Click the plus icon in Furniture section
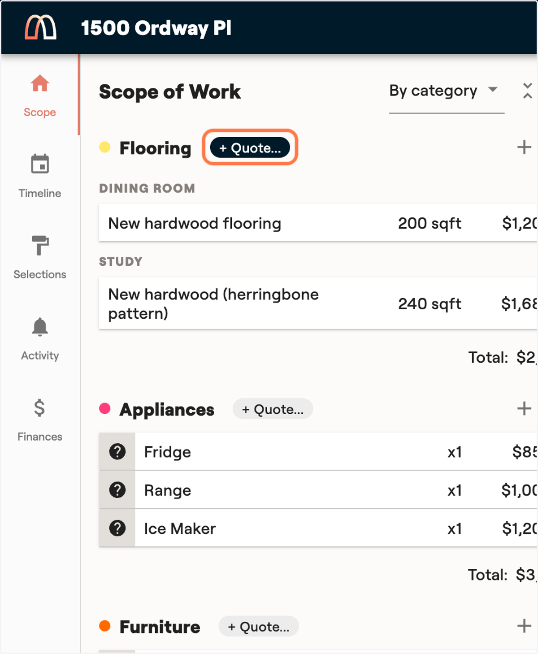The image size is (538, 654). (x=524, y=626)
